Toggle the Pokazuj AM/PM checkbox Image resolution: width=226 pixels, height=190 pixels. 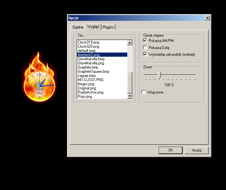tap(145, 41)
